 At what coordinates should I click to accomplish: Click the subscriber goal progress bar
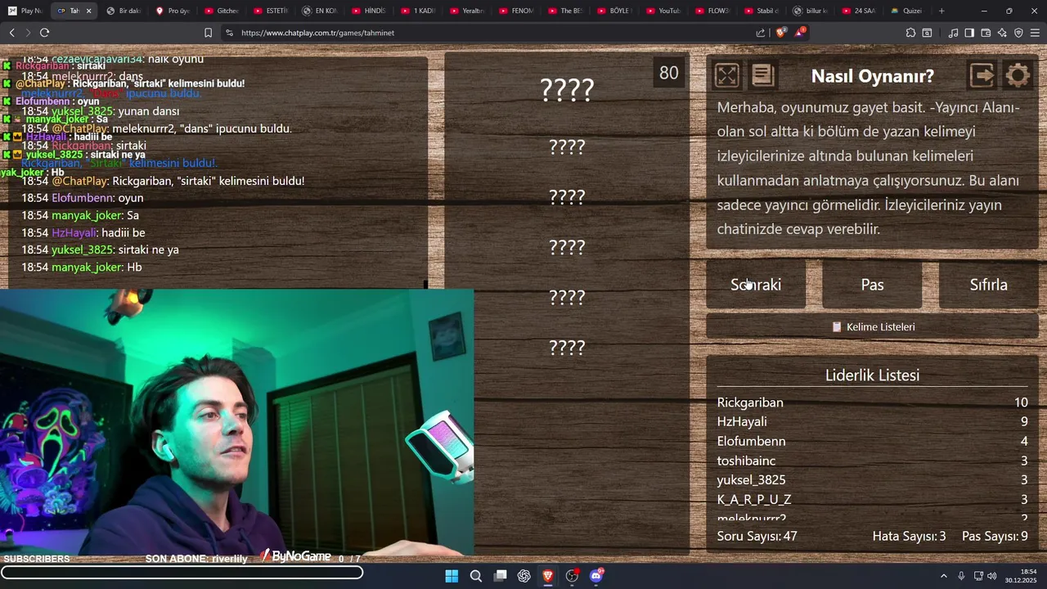coord(182,573)
